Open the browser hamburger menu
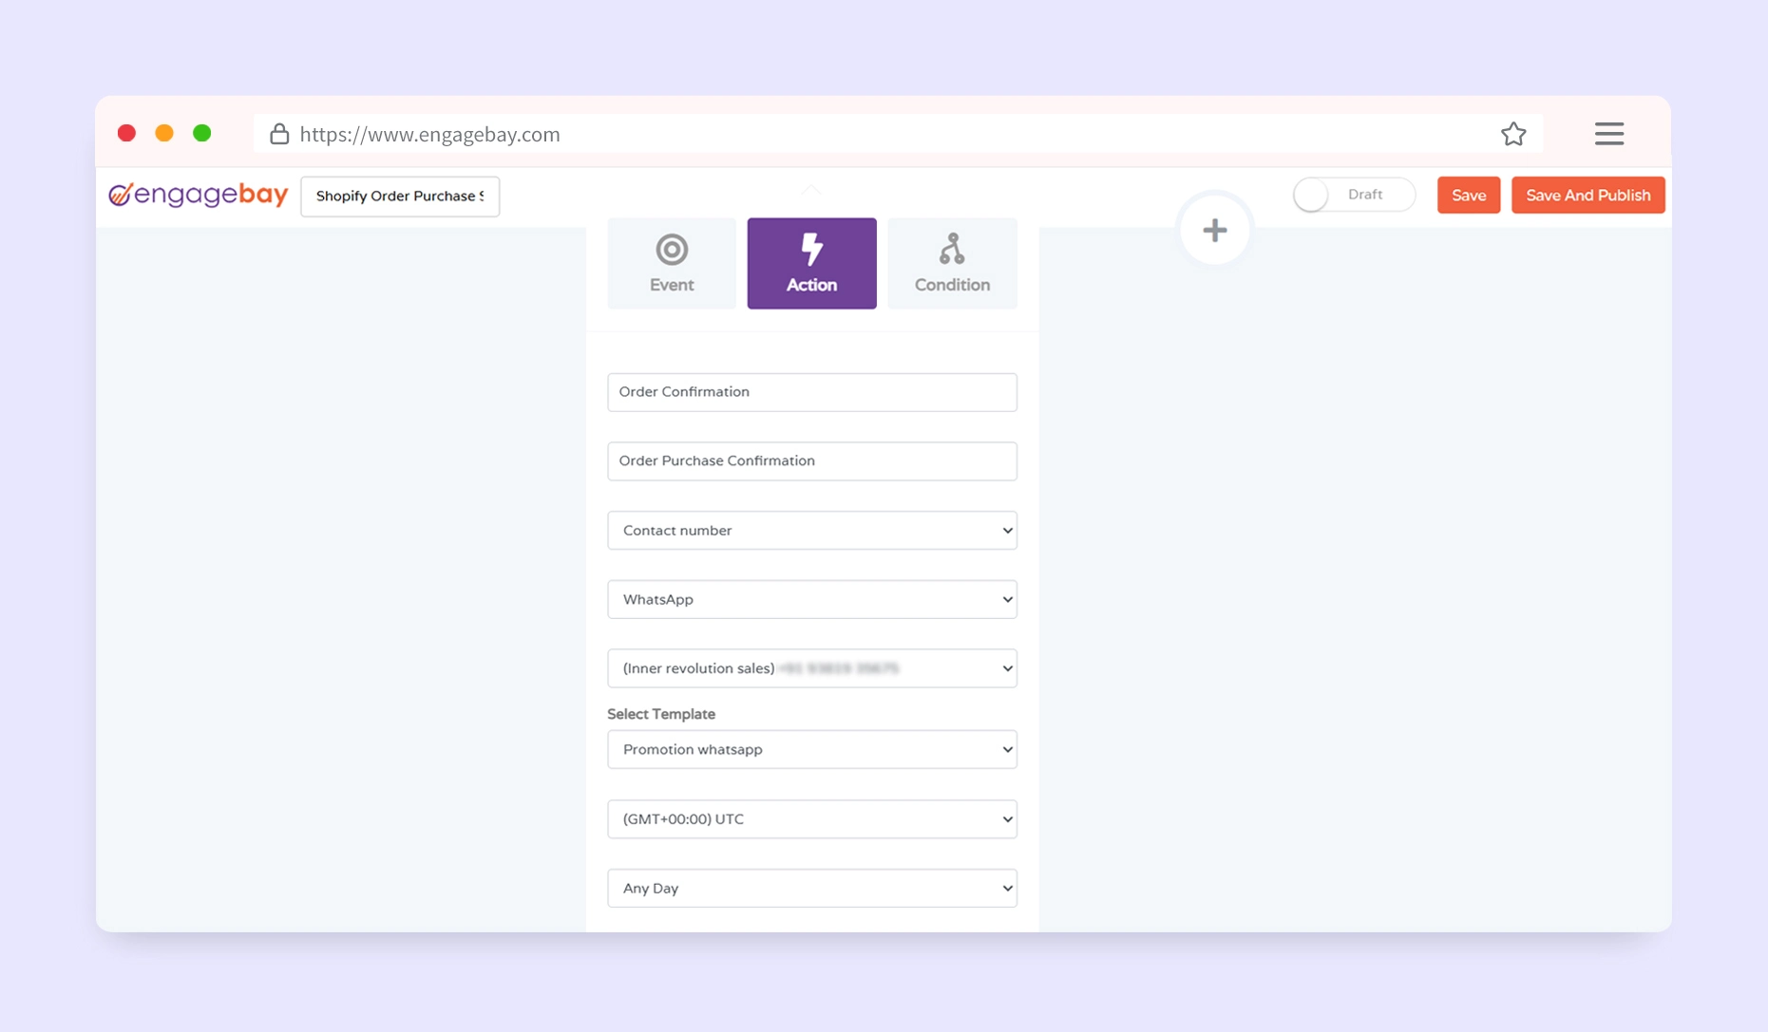Screen dimensions: 1768x1032 pyautogui.click(x=1608, y=135)
